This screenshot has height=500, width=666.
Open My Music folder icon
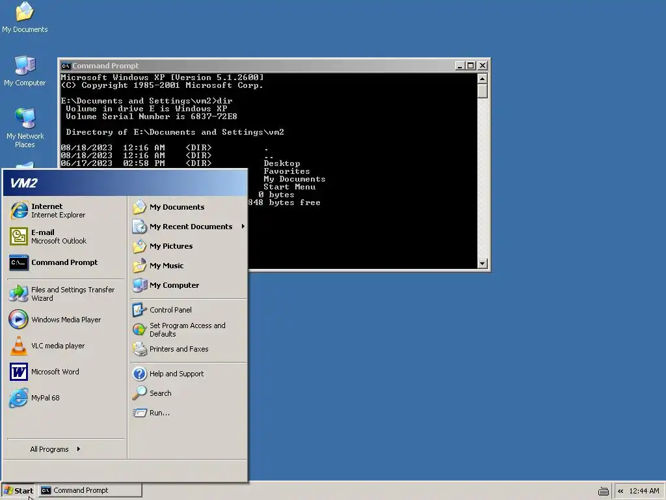click(x=139, y=266)
